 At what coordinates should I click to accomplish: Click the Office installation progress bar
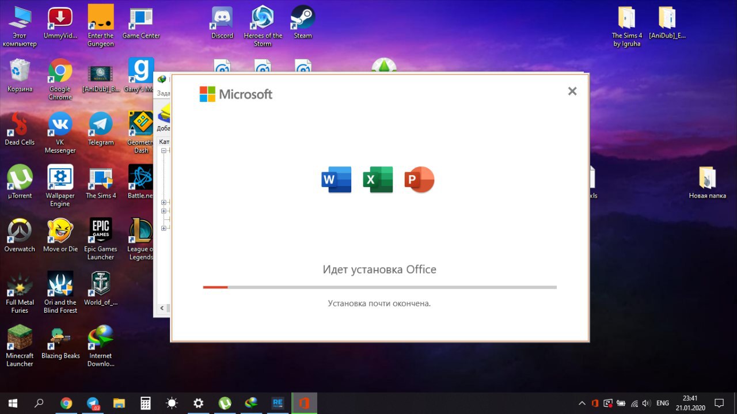380,287
